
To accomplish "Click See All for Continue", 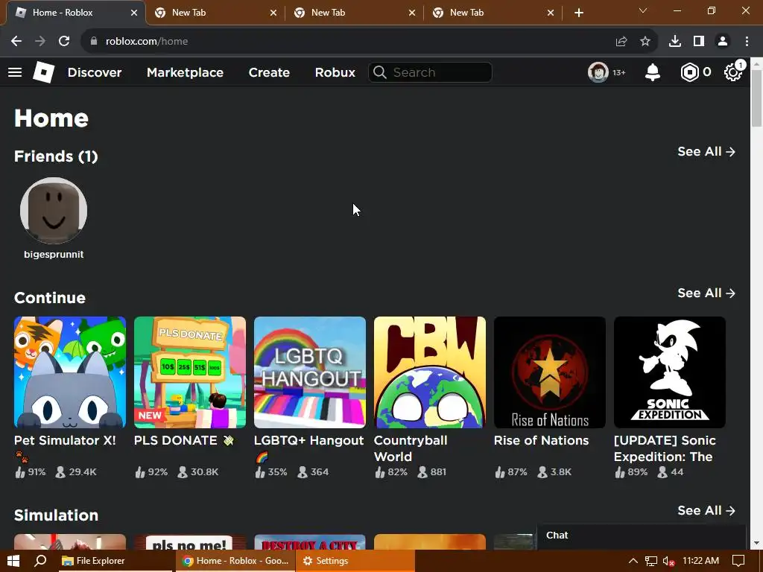I will (706, 293).
